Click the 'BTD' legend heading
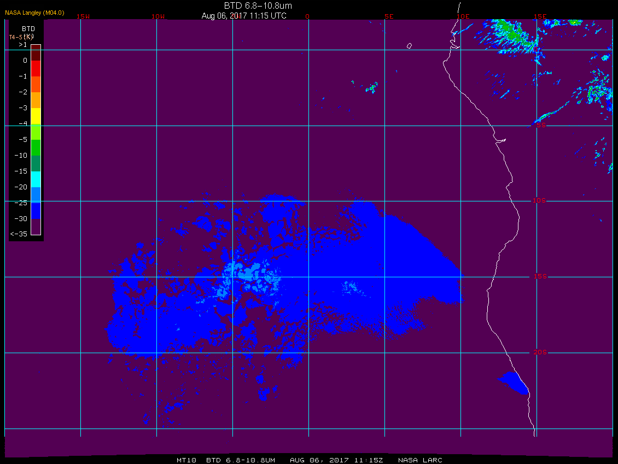618x464 pixels. tap(28, 29)
